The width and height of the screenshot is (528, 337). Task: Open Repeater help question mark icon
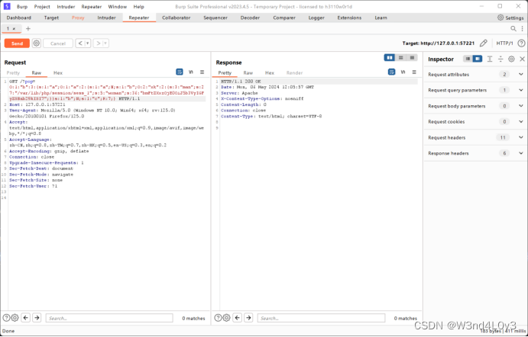click(x=521, y=43)
